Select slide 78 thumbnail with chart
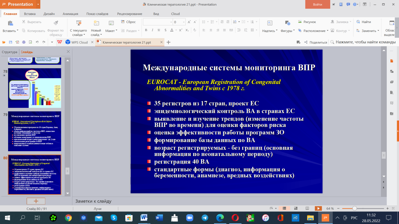 pos(35,88)
